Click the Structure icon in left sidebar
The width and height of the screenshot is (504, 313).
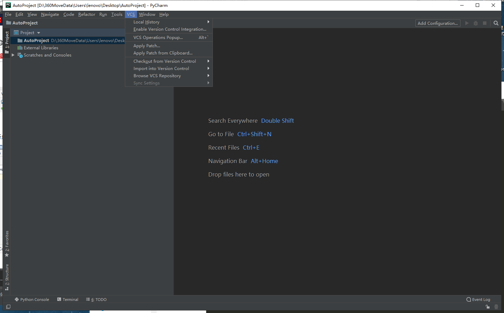[x=7, y=289]
